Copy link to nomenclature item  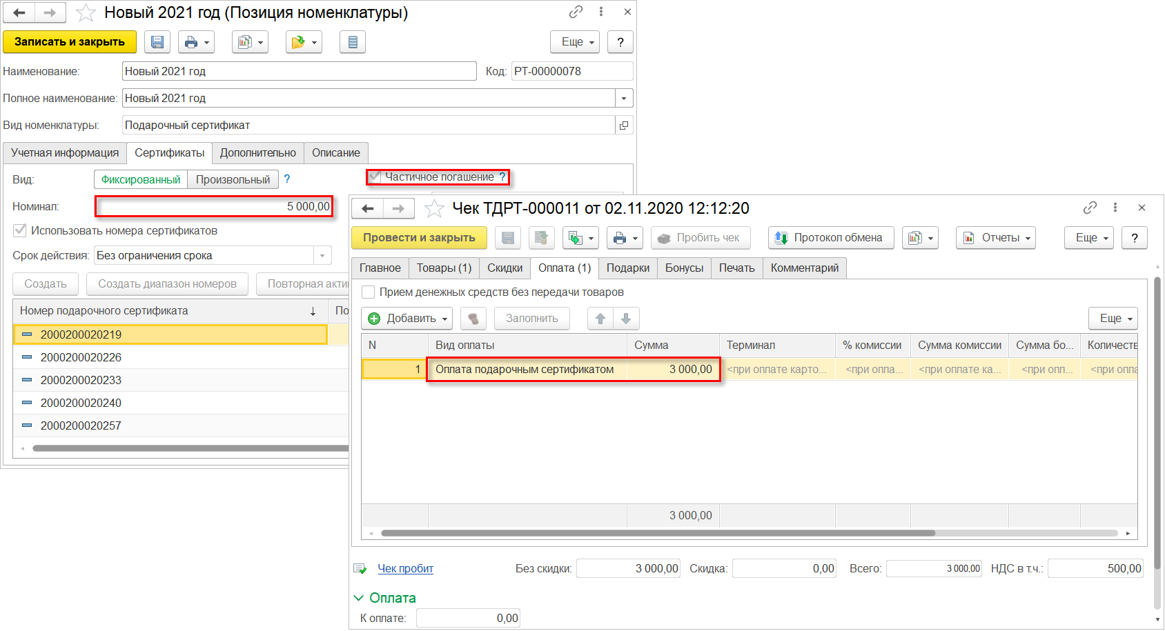tap(576, 12)
